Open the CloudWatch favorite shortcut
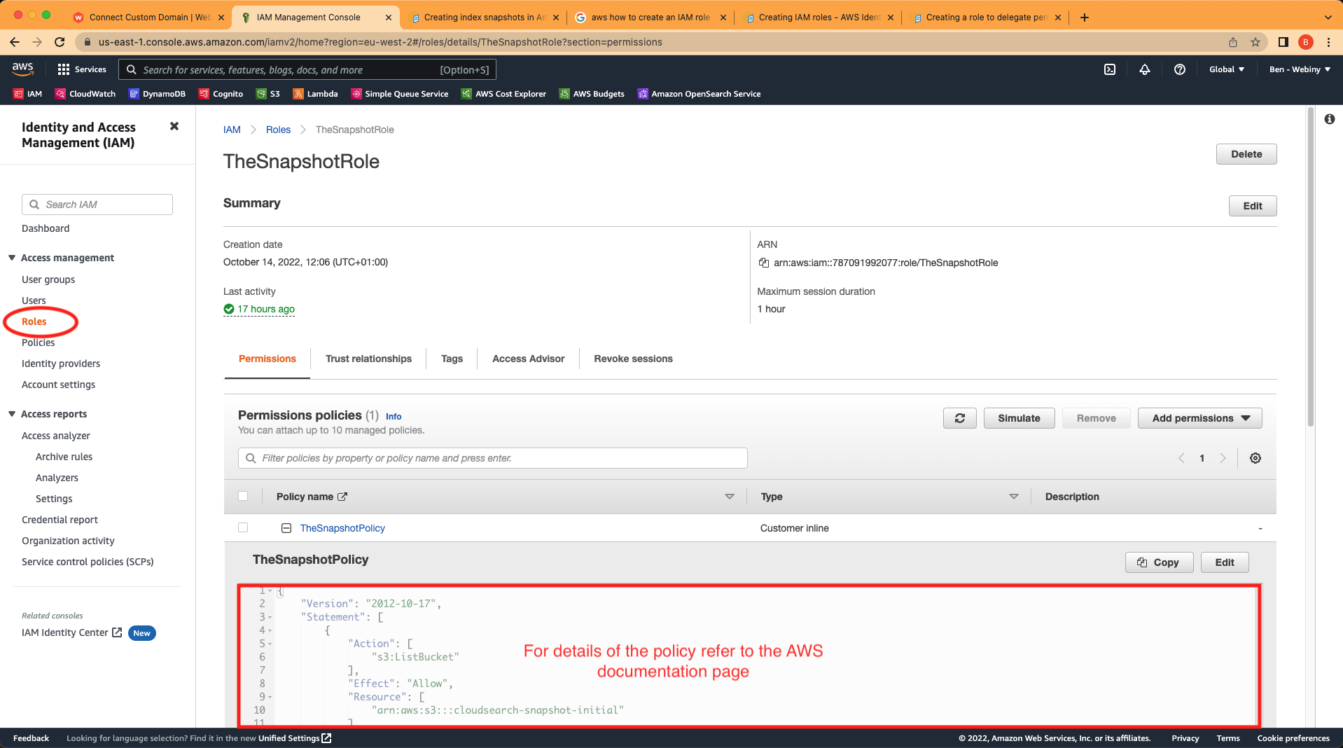1343x748 pixels. click(85, 93)
